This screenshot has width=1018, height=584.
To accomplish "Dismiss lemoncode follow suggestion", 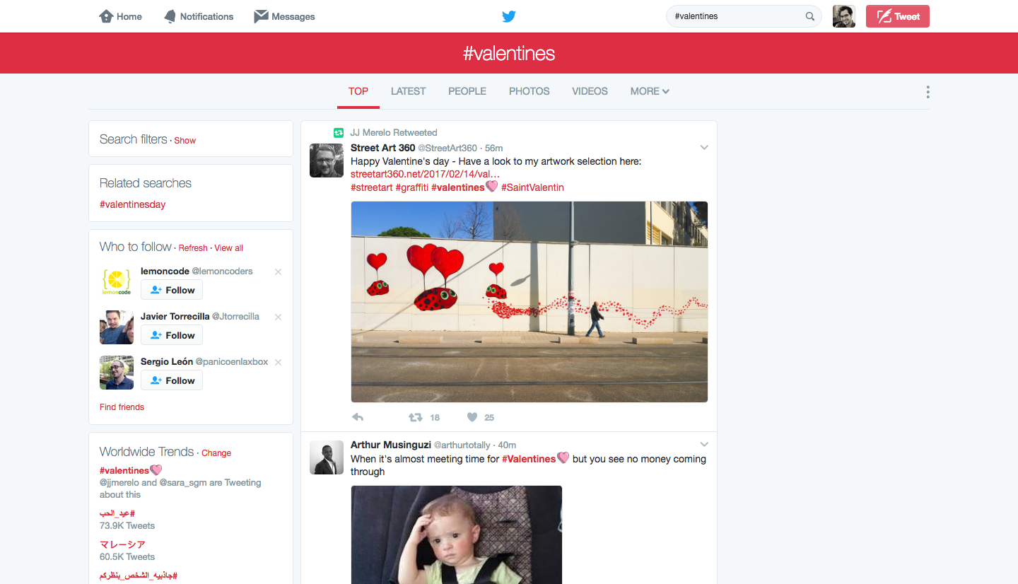I will point(278,272).
